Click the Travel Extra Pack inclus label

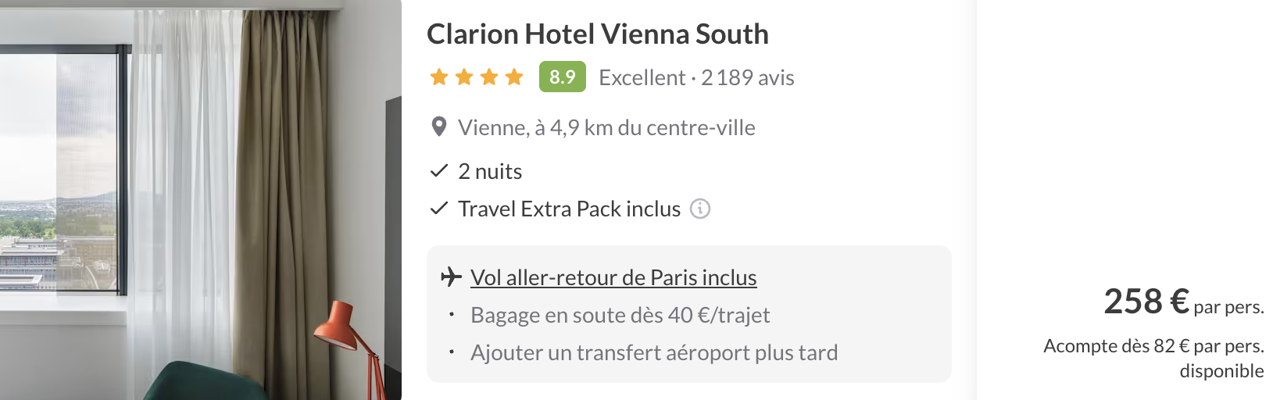570,209
